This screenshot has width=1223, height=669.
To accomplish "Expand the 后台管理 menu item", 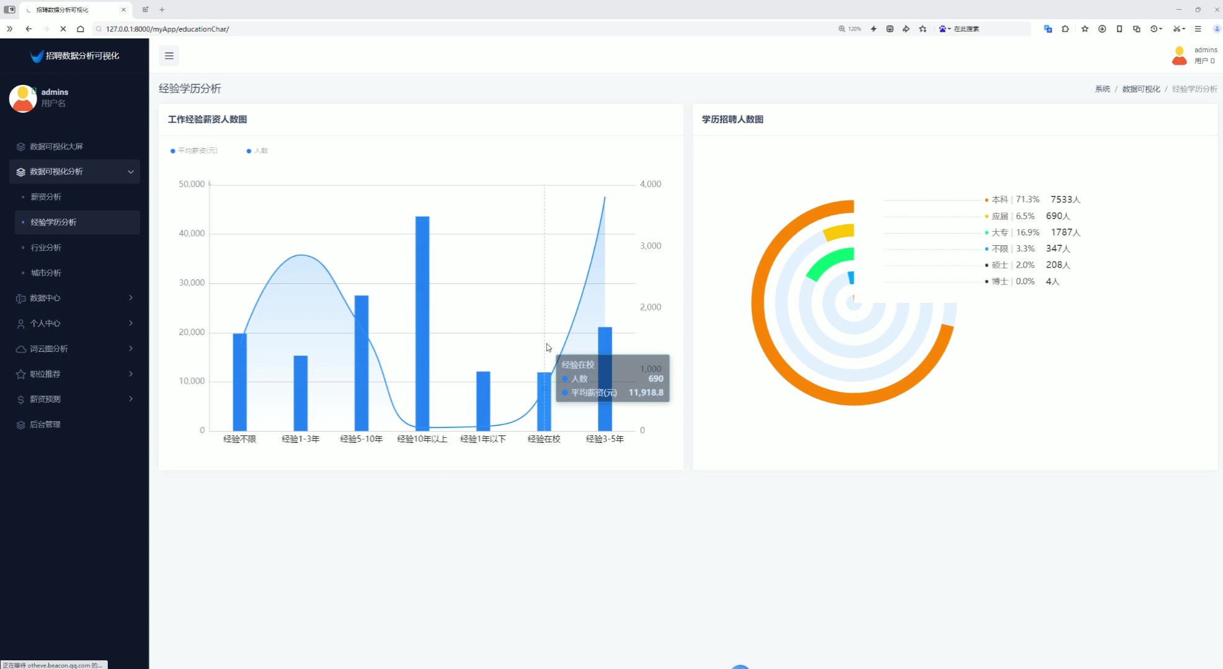I will (45, 424).
